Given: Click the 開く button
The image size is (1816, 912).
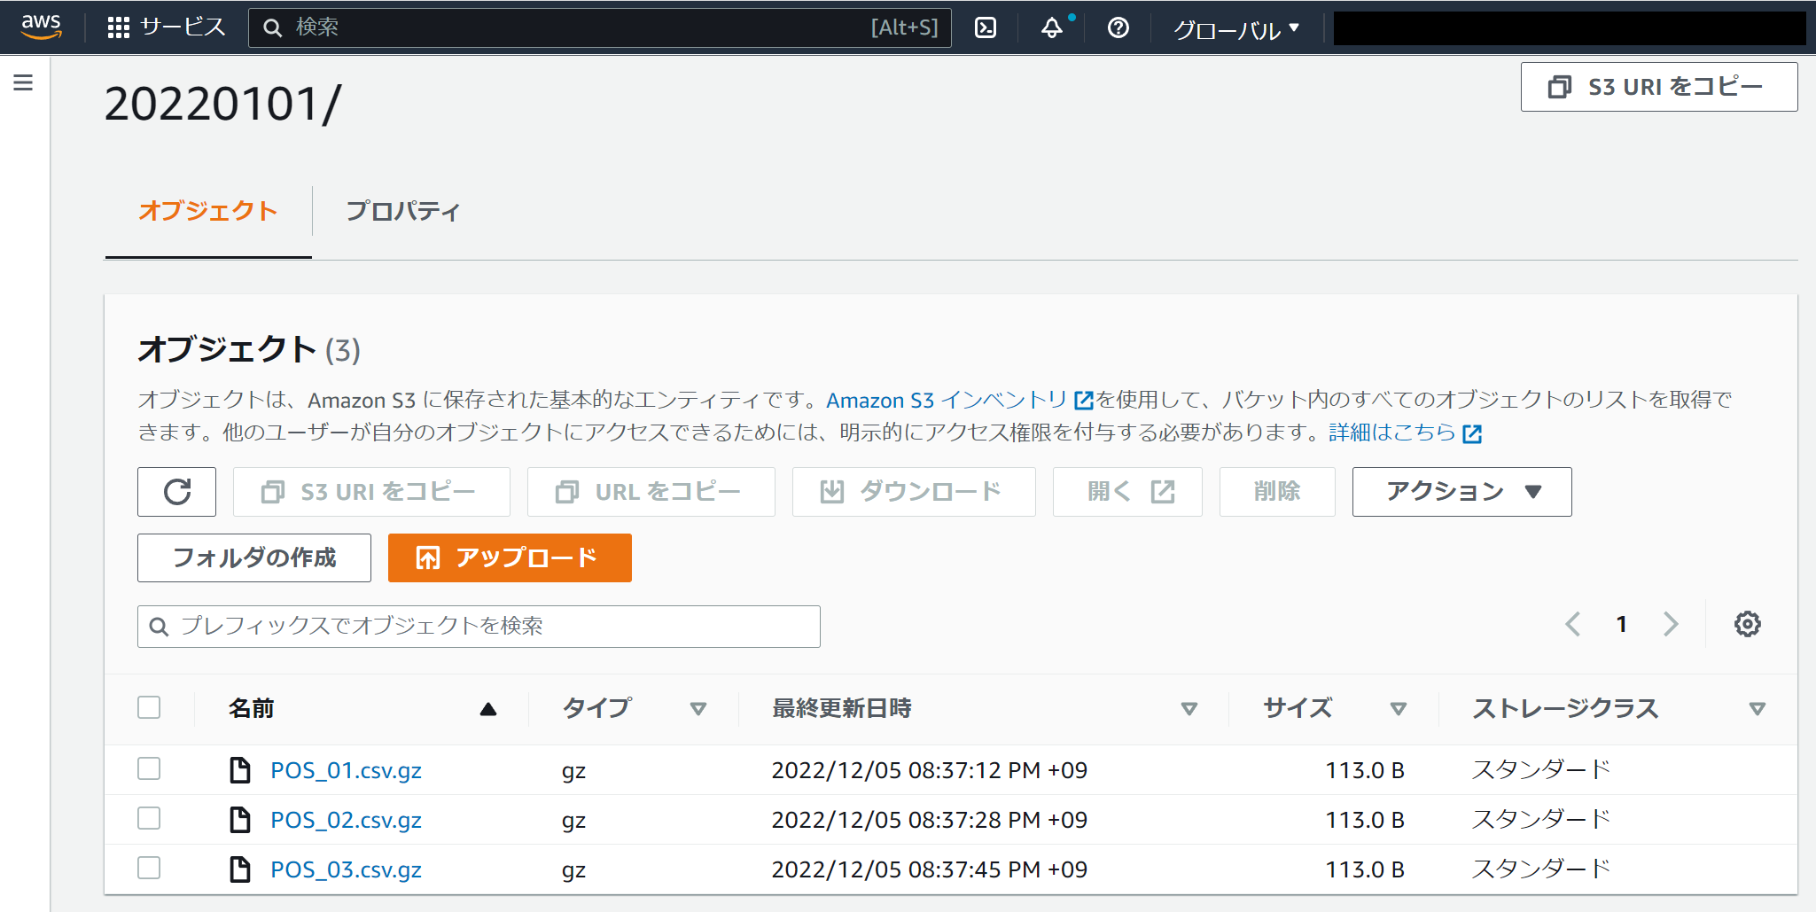Looking at the screenshot, I should [x=1127, y=491].
